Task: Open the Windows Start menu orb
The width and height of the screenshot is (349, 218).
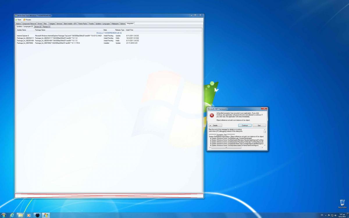Action: pos(4,215)
